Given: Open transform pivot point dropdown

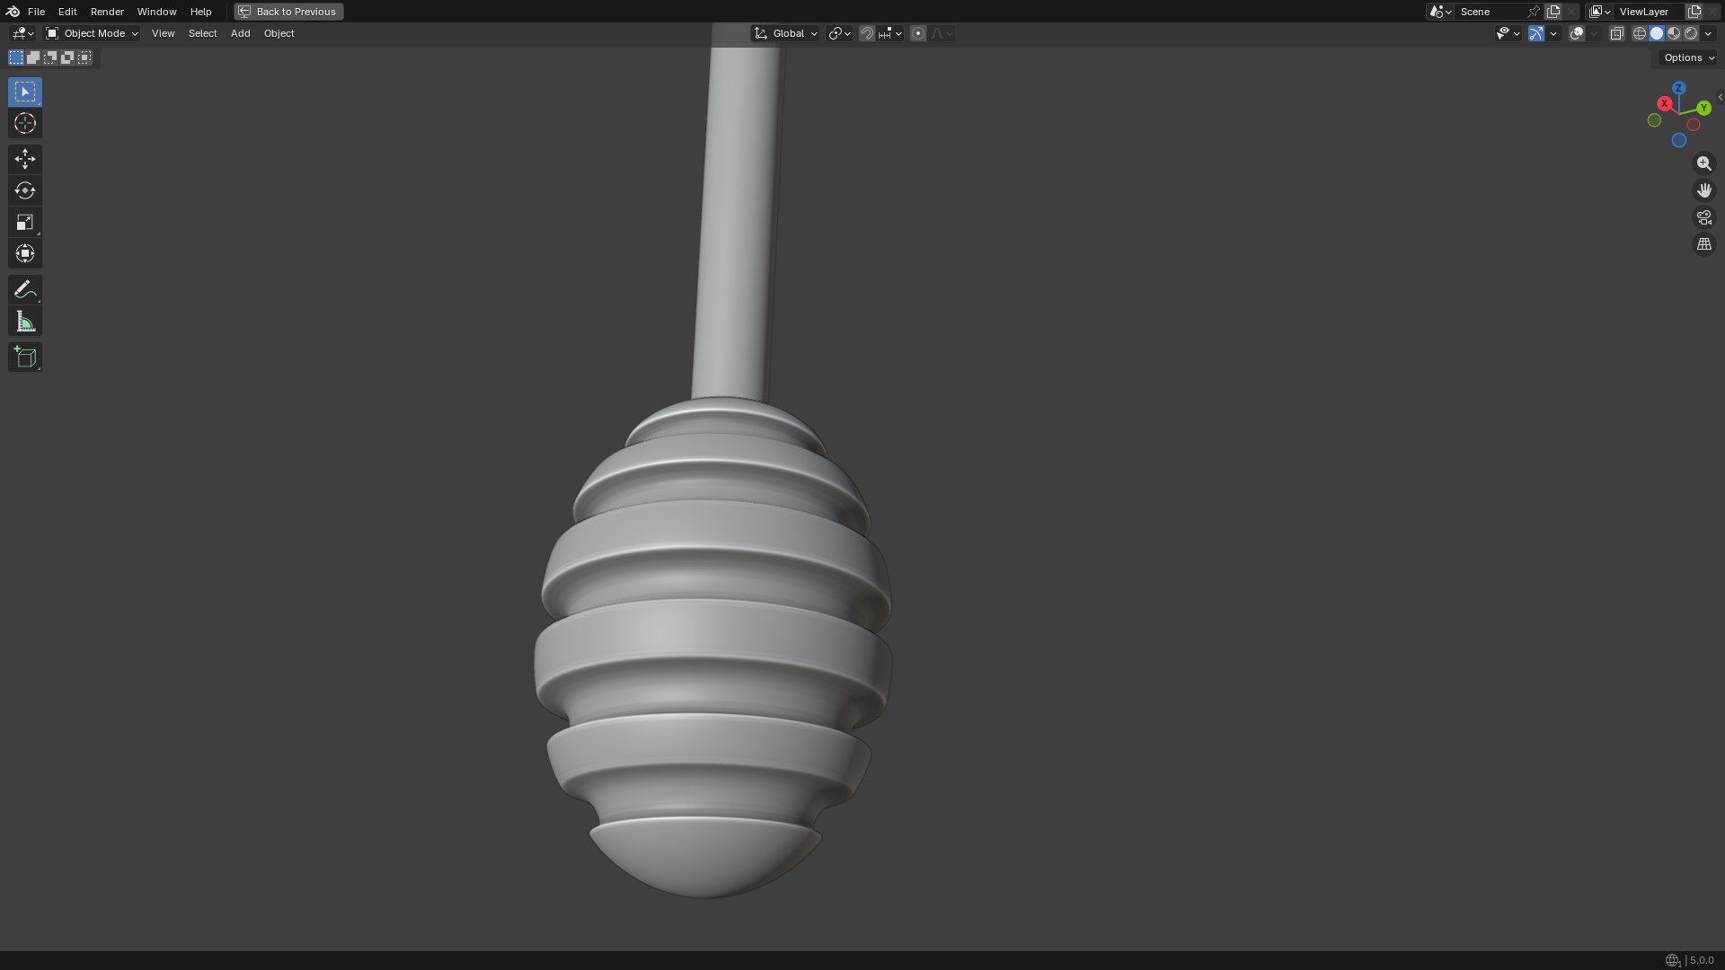Looking at the screenshot, I should coord(839,33).
